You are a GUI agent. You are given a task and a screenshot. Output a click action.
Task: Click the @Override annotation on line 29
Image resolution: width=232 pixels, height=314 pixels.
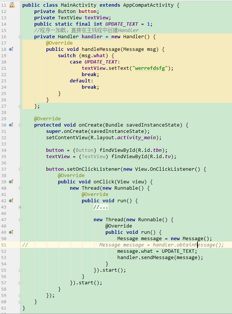48,118
